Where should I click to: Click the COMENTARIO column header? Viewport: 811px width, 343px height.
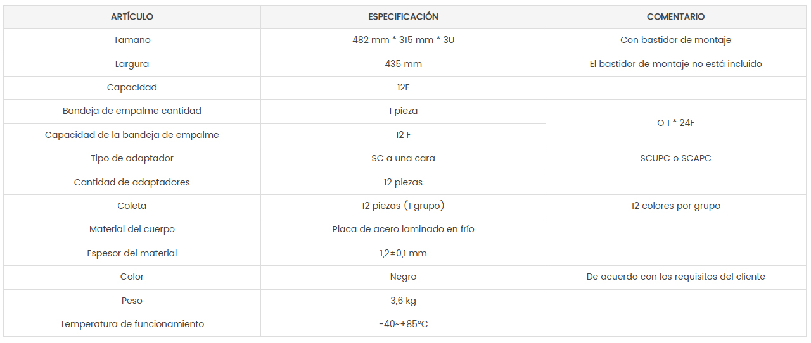pos(675,17)
